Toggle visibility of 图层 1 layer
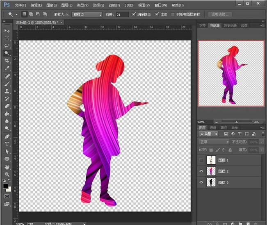The image size is (267, 225). click(x=201, y=160)
